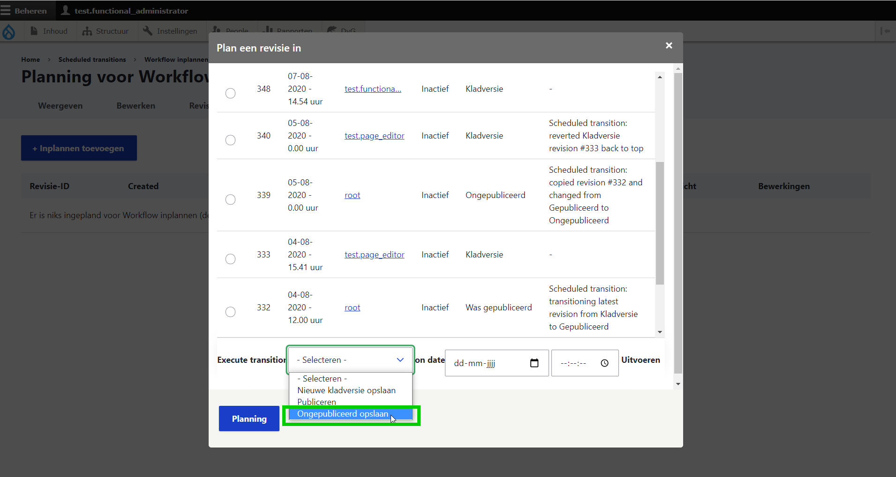Switch to the Bewerken tab
This screenshot has width=896, height=477.
click(136, 106)
